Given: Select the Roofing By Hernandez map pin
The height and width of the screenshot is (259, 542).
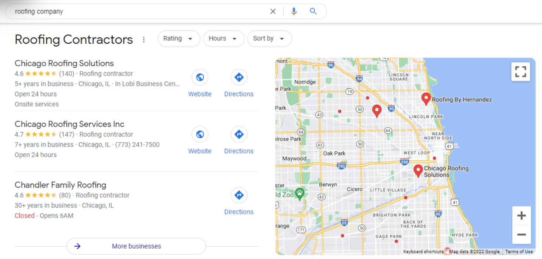Looking at the screenshot, I should point(426,99).
